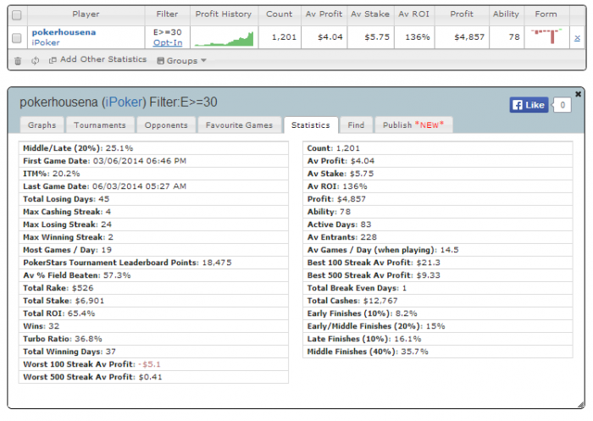Image resolution: width=593 pixels, height=421 pixels.
Task: Toggle the select-all checkbox in header
Action: [x=17, y=15]
